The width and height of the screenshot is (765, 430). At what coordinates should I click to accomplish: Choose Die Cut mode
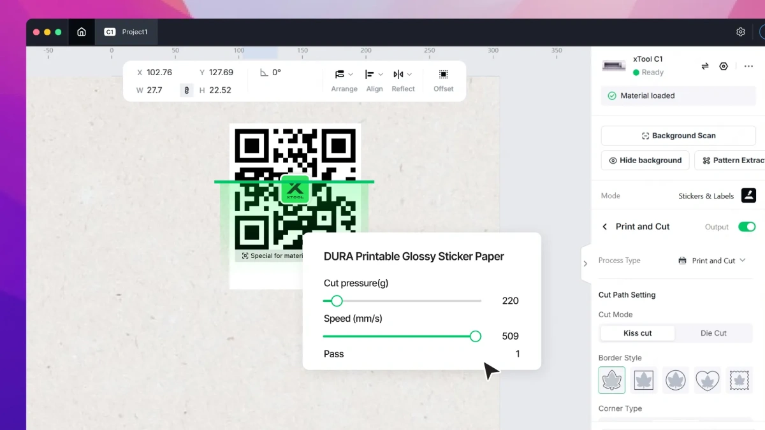tap(713, 333)
